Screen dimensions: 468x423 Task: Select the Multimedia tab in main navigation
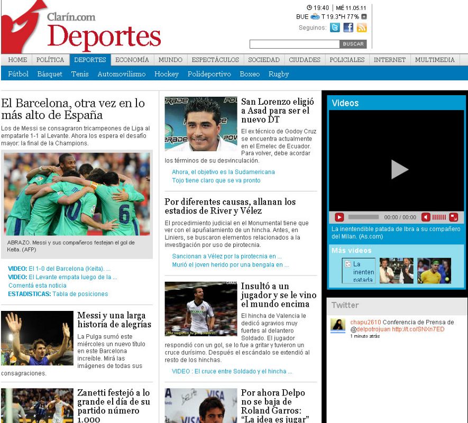(435, 60)
